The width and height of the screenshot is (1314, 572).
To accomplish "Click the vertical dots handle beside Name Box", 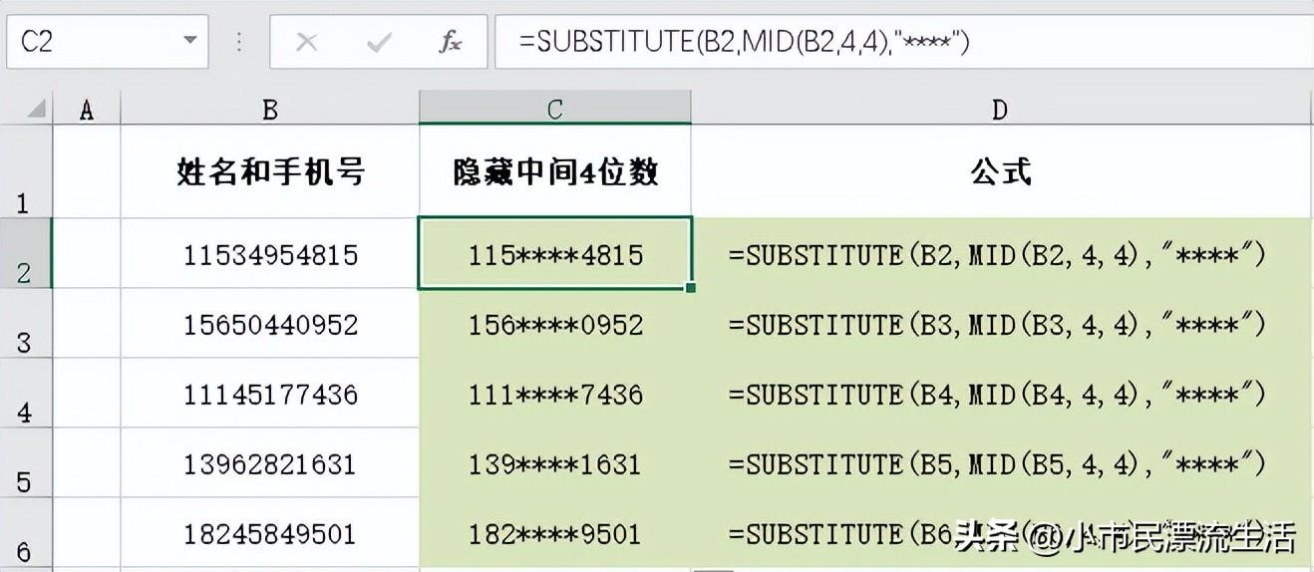I will coord(239,42).
